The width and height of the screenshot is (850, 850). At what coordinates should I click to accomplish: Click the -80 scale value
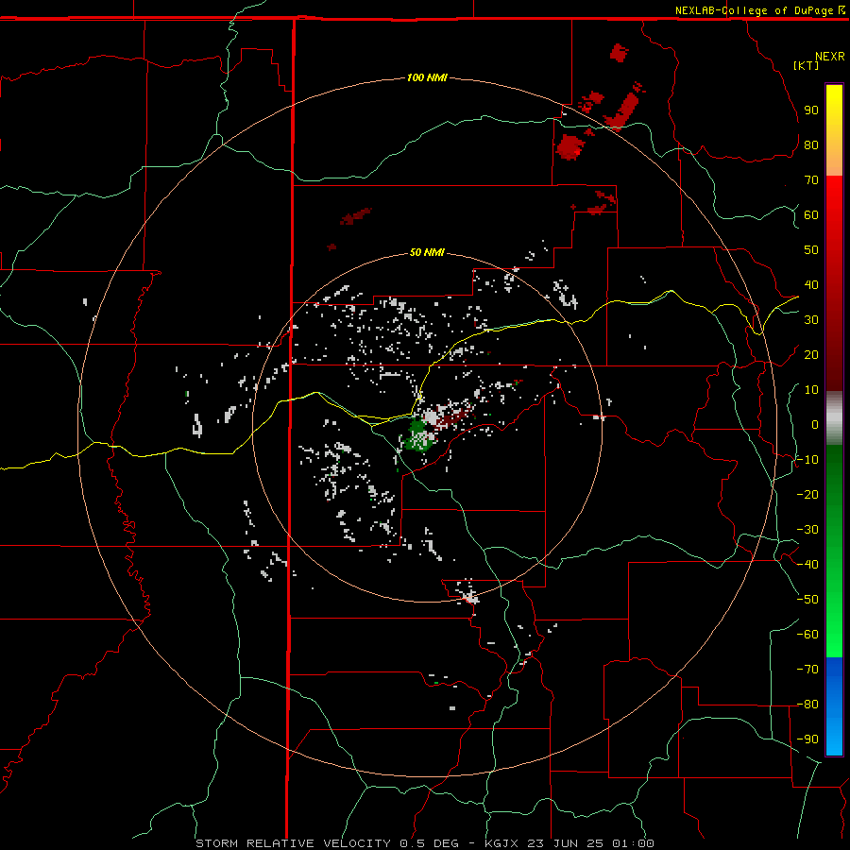coord(807,705)
